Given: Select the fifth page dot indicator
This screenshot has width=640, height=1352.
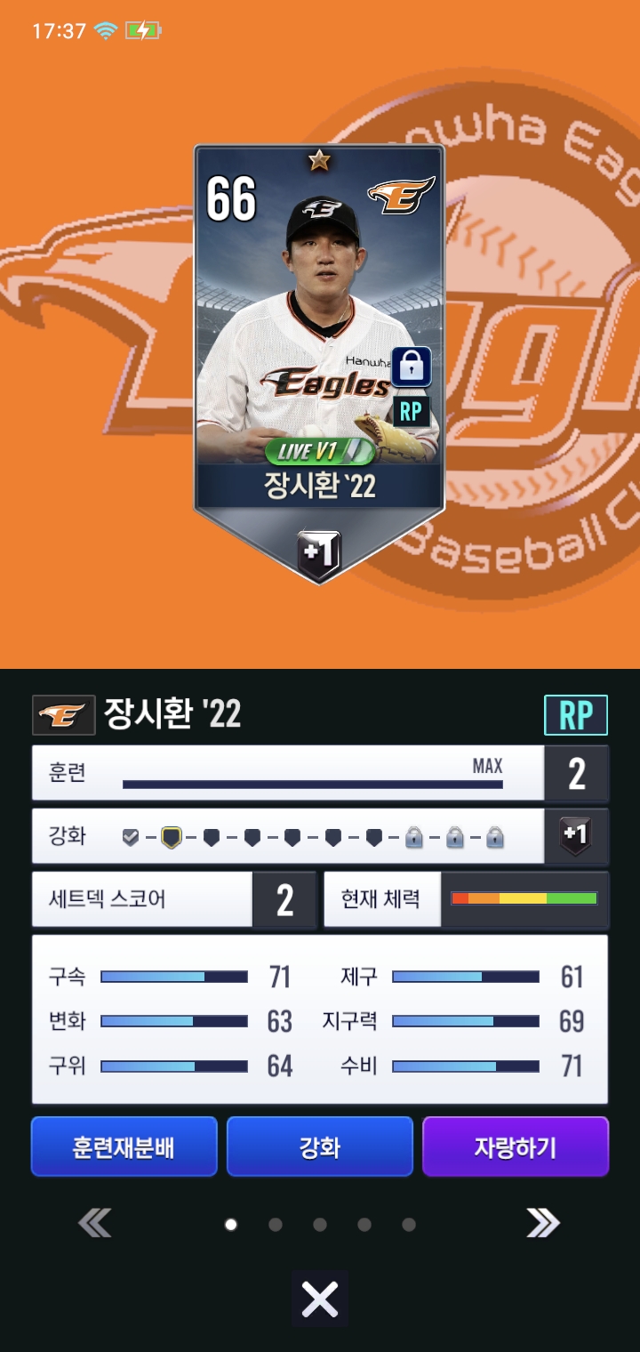Looking at the screenshot, I should coord(409,1225).
